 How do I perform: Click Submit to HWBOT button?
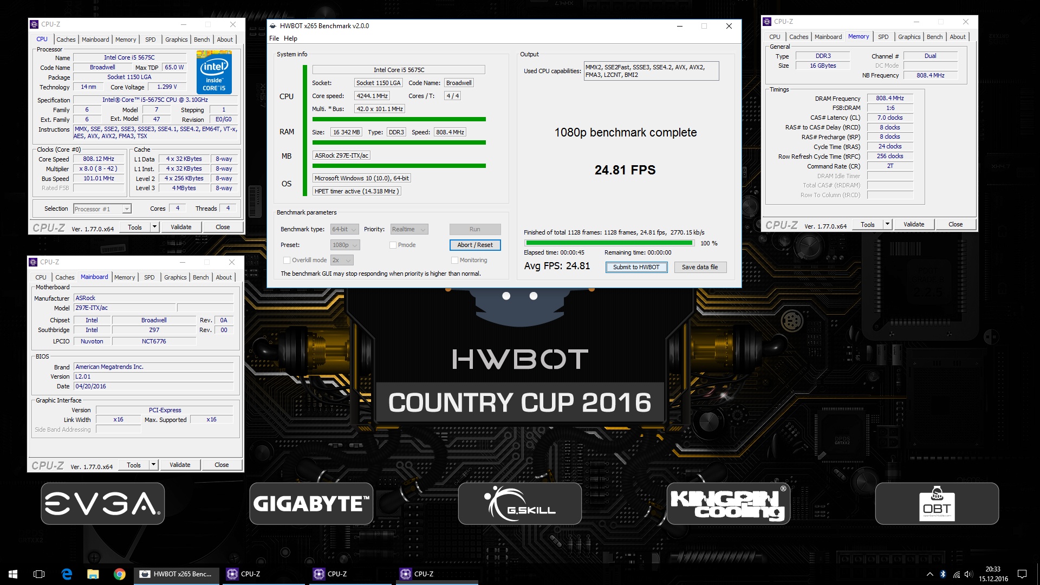pyautogui.click(x=636, y=268)
